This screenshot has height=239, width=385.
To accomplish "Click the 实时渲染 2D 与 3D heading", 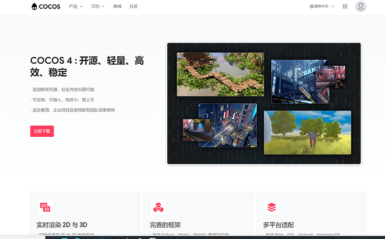I will (62, 224).
